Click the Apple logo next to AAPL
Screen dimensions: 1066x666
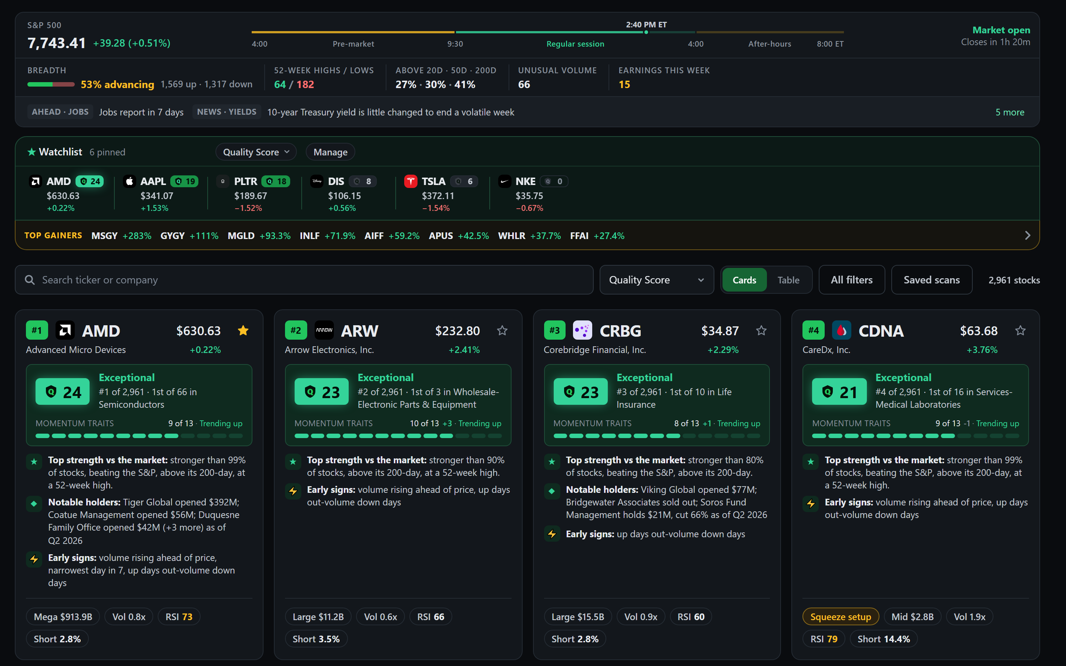tap(129, 181)
